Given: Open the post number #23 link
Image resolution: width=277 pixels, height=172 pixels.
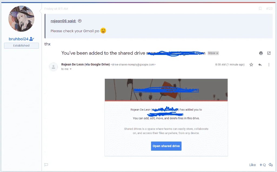Looking at the screenshot, I should pyautogui.click(x=269, y=8).
